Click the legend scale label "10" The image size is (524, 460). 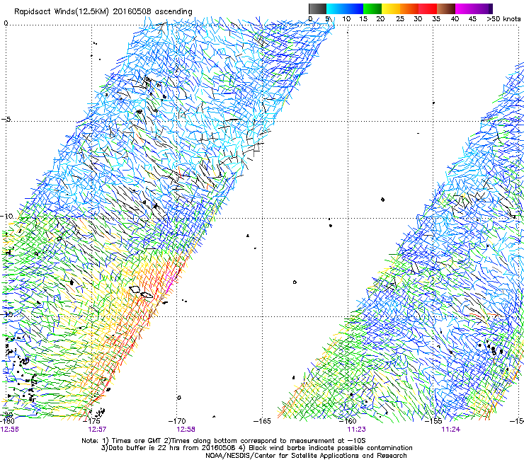[346, 19]
